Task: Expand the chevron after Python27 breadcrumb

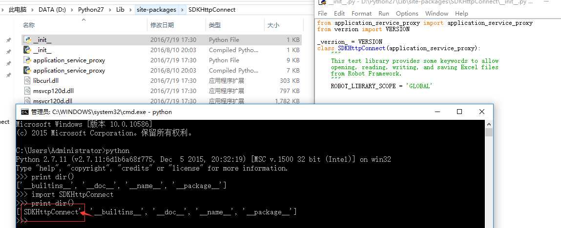Action: (110, 10)
